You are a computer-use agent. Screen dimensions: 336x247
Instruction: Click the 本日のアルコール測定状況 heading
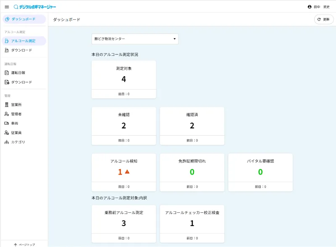[x=115, y=54]
